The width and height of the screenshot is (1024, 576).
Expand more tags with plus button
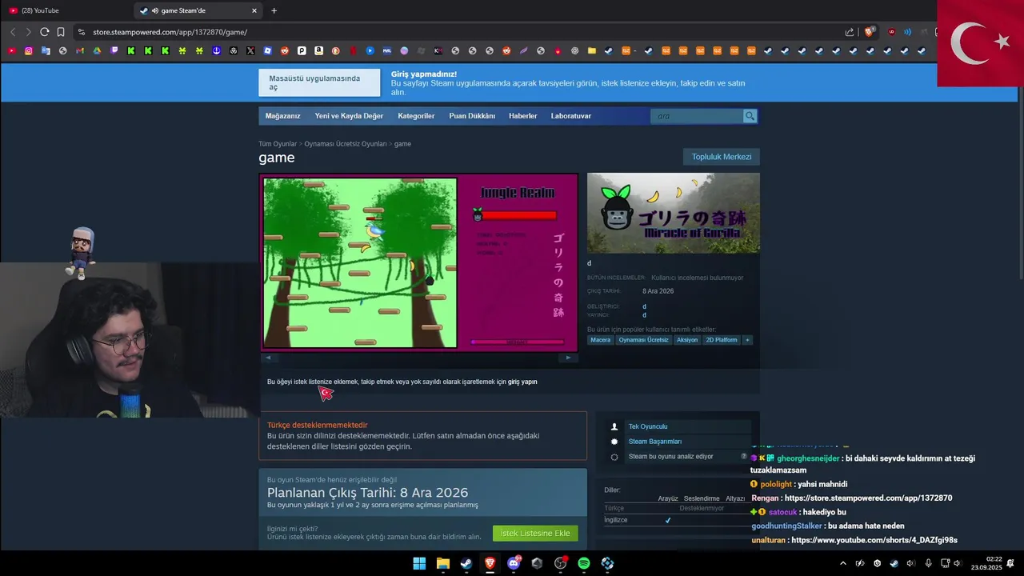[x=748, y=340]
